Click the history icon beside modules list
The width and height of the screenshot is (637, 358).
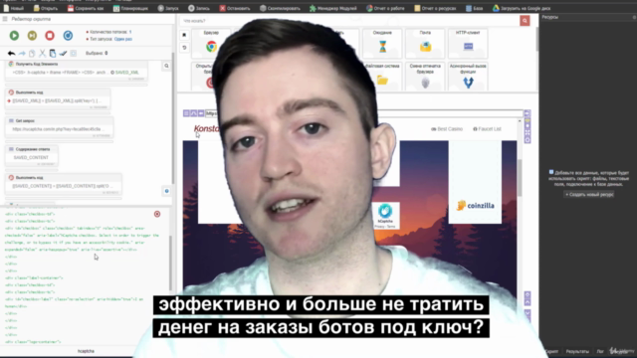point(184,48)
